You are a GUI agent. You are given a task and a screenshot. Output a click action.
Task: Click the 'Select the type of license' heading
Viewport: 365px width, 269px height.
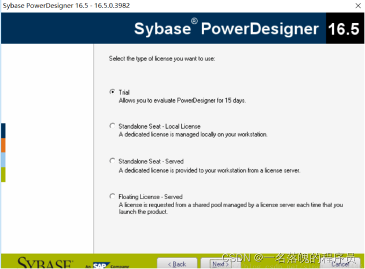pyautogui.click(x=162, y=58)
